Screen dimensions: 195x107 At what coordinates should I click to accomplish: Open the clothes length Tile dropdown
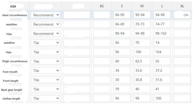45,98
